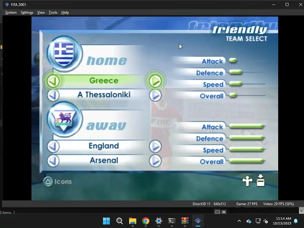
Task: Click the 640x512 resolution status text
Action: 220,204
